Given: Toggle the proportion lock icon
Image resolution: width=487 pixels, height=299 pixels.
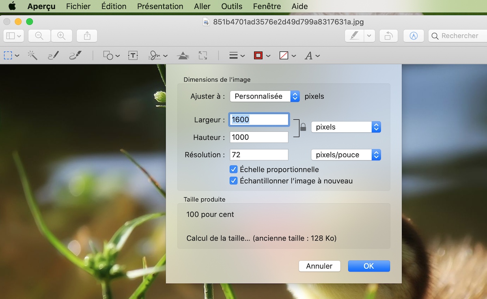Looking at the screenshot, I should [x=303, y=128].
